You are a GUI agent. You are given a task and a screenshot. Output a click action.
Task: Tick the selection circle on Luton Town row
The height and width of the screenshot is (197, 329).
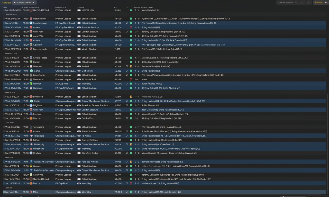pos(4,75)
